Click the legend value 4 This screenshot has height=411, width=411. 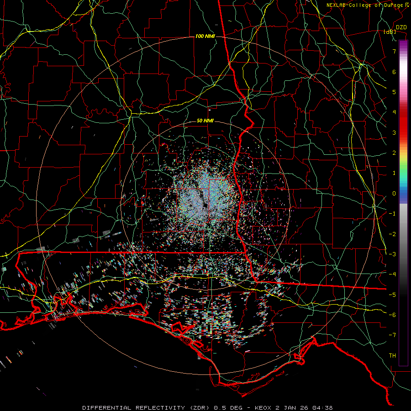point(394,112)
